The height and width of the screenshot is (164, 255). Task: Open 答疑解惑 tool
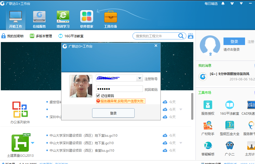(208, 149)
